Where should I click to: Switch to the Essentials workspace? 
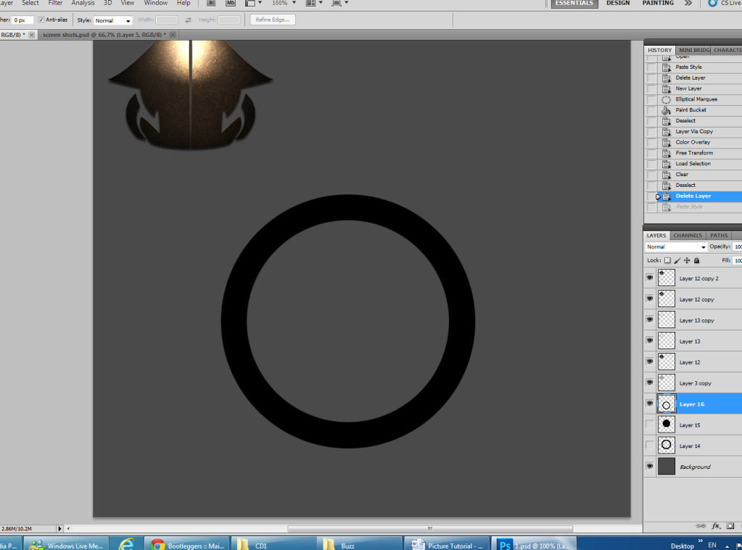pyautogui.click(x=574, y=4)
